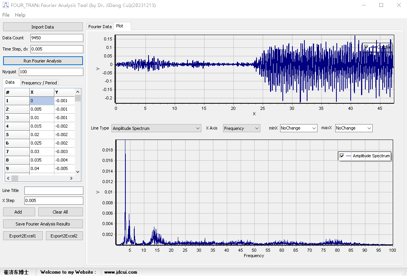Click the data table's scroll-up arrow
The image size is (407, 276).
(x=78, y=92)
